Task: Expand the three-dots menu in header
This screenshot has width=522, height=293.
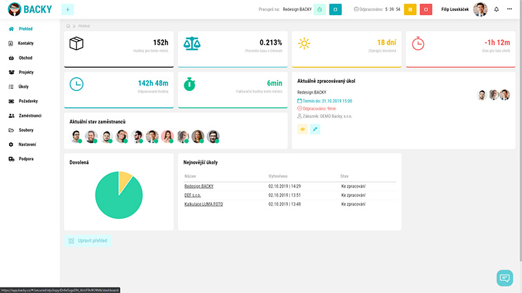Action: 510,10
